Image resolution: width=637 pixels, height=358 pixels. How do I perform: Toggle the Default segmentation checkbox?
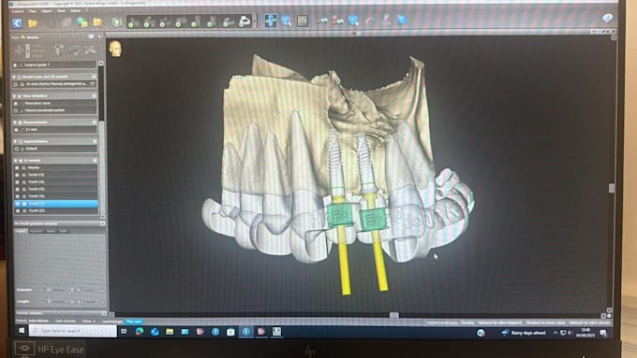click(x=17, y=149)
